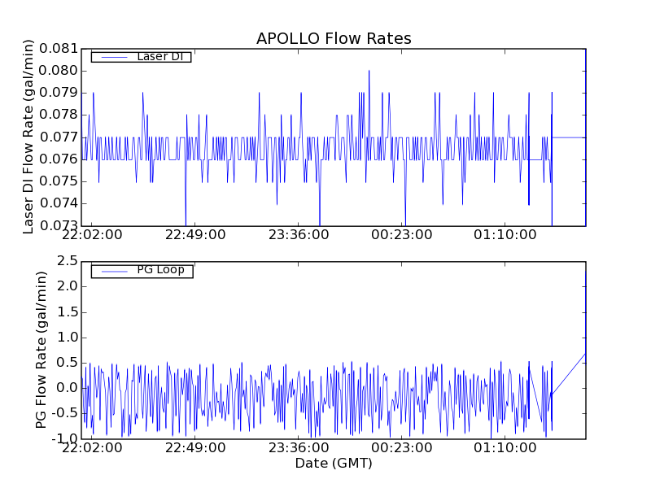Image resolution: width=651 pixels, height=488 pixels.
Task: Click the 1.0 tick on PG Flow axis
Action: point(68,338)
